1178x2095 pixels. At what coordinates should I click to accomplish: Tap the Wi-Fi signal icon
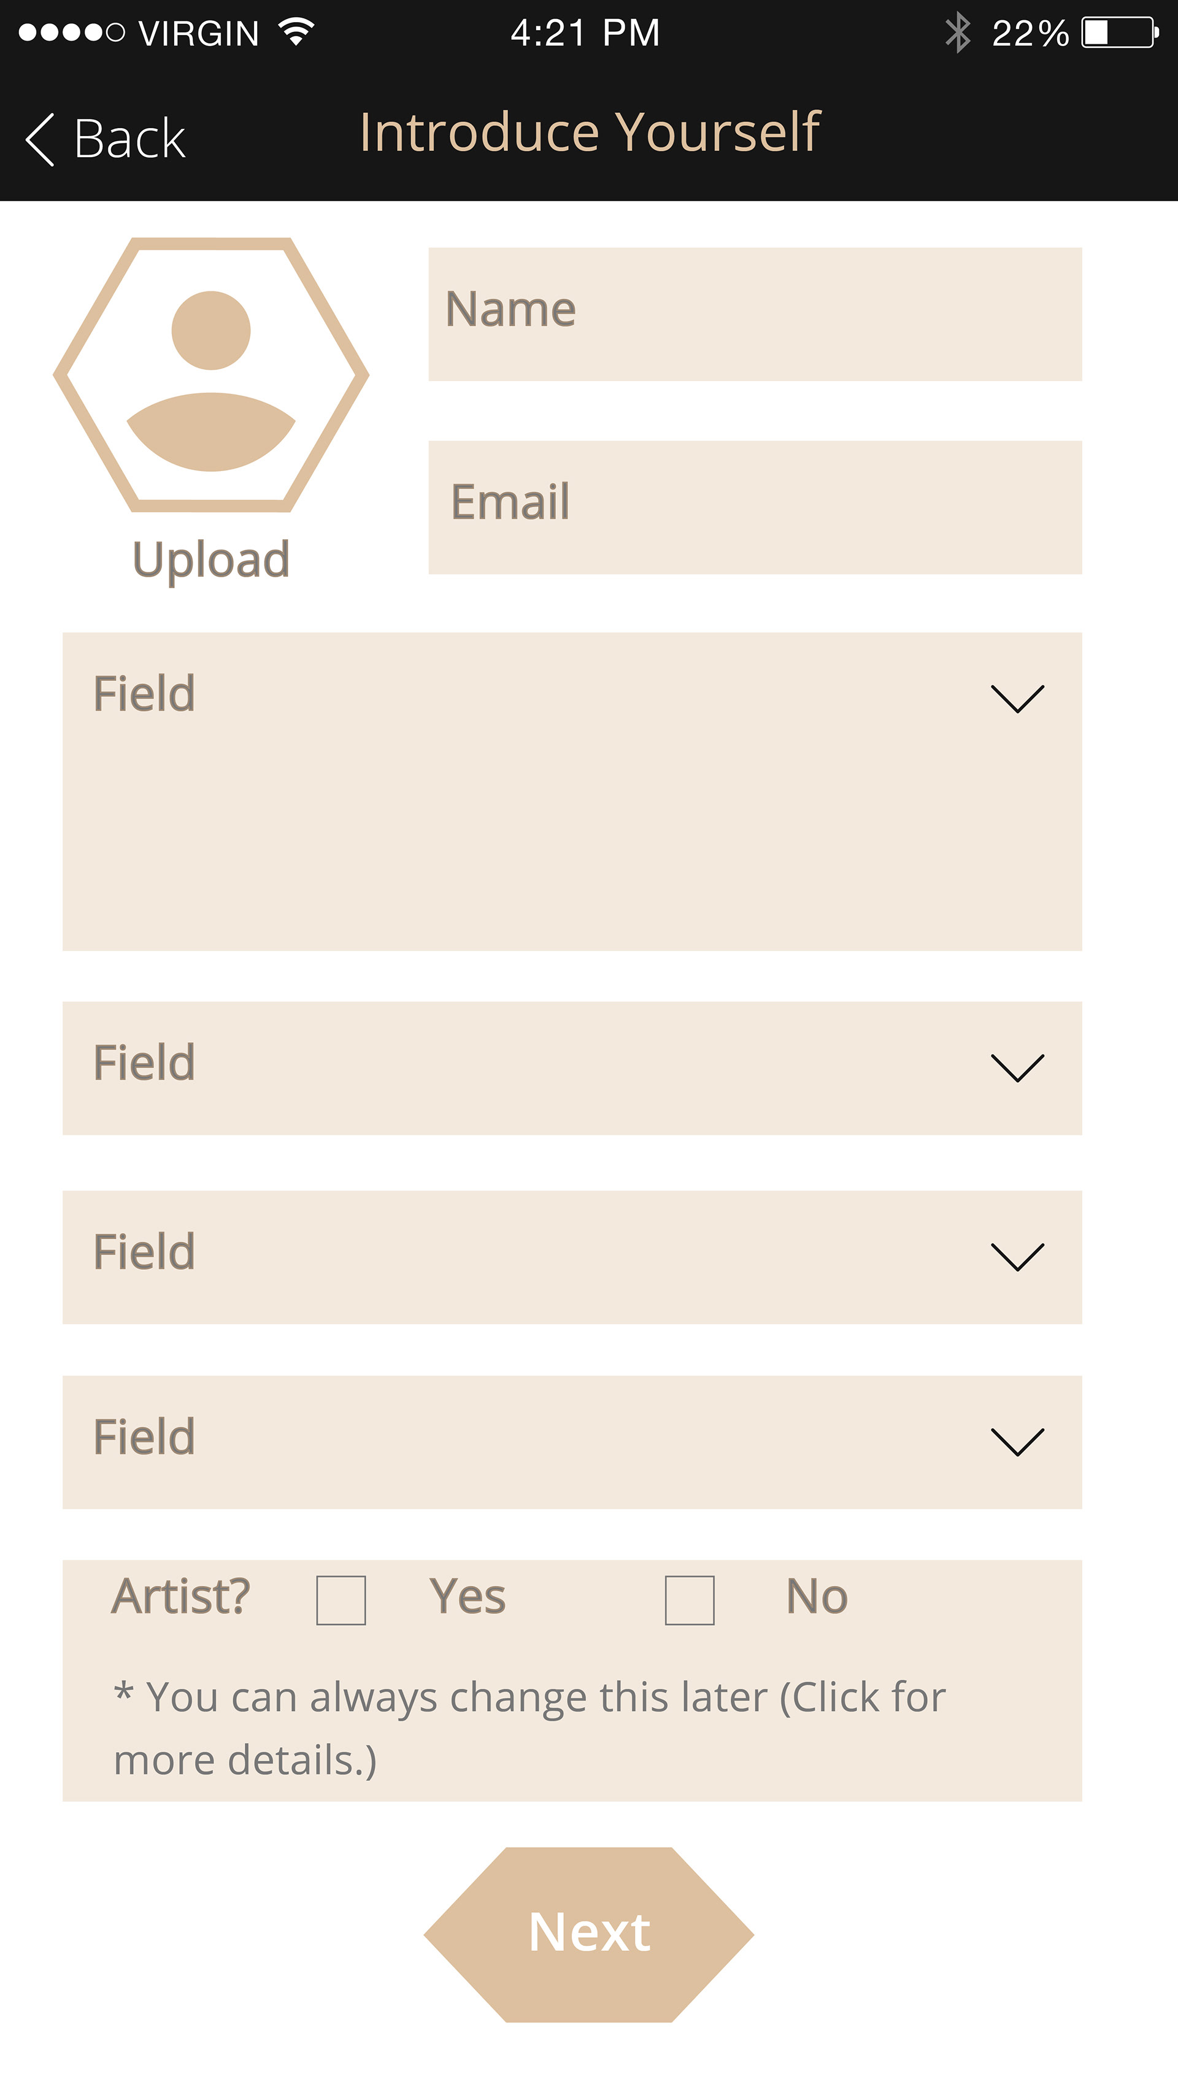point(296,33)
